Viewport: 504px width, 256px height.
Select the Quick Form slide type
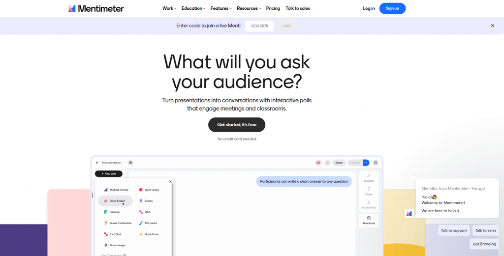pos(149,234)
